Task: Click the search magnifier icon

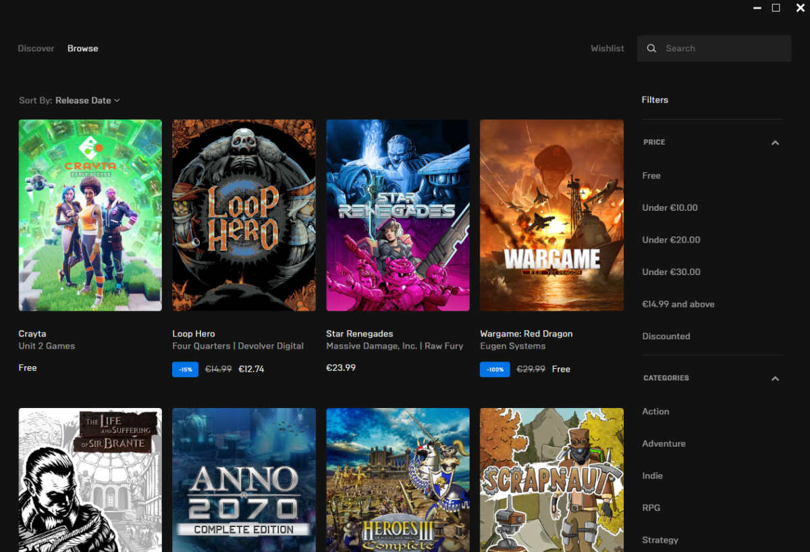Action: coord(651,49)
